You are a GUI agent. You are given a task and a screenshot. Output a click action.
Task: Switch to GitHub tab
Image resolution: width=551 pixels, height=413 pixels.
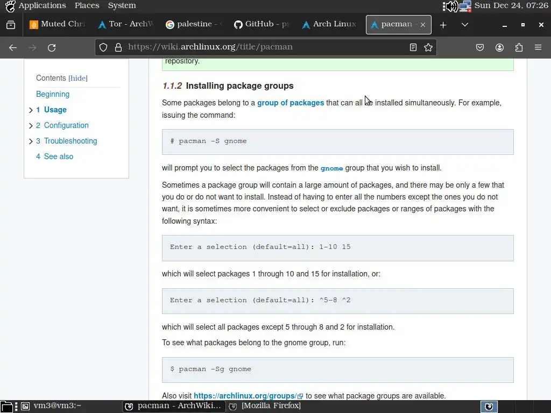tap(262, 25)
